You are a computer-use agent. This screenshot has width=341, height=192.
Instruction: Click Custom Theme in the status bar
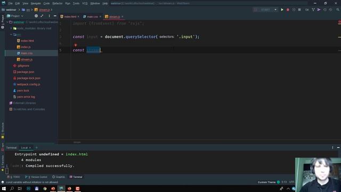266,182
